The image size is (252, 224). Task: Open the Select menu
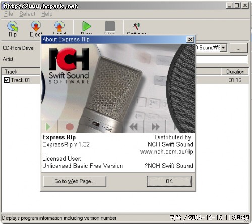(x=27, y=14)
